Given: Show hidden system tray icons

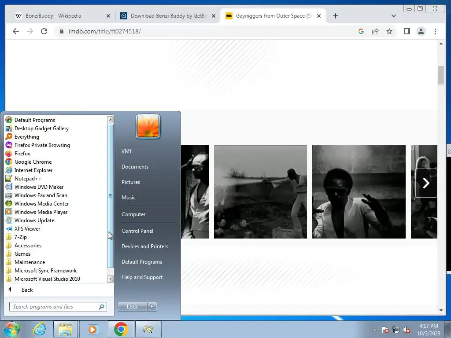Looking at the screenshot, I should point(374,330).
